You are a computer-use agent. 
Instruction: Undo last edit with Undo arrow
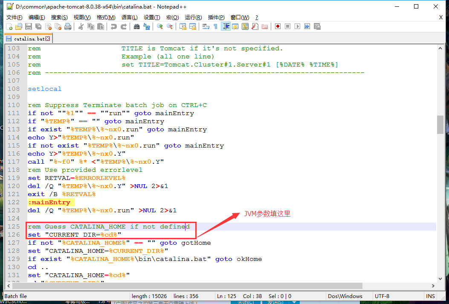click(114, 26)
